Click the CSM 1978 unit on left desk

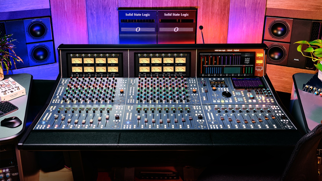click(12, 89)
